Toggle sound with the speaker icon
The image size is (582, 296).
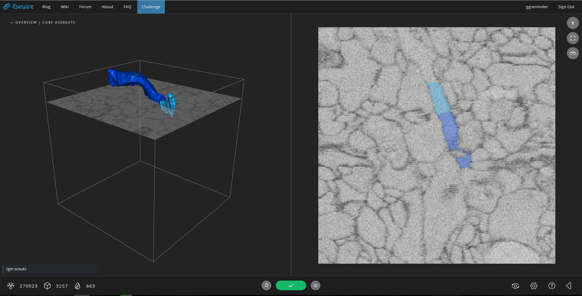569,286
